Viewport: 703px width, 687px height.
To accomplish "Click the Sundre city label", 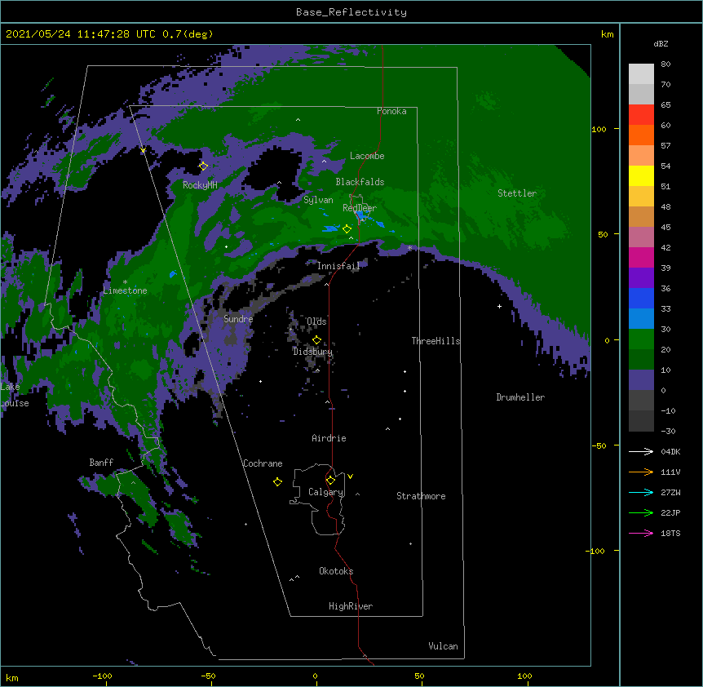I will [238, 319].
